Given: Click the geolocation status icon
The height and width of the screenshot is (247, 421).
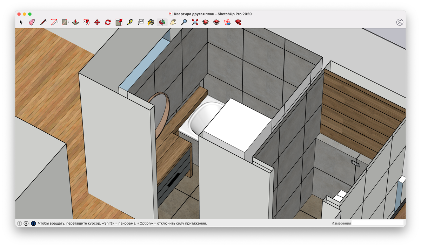Looking at the screenshot, I should [20, 223].
